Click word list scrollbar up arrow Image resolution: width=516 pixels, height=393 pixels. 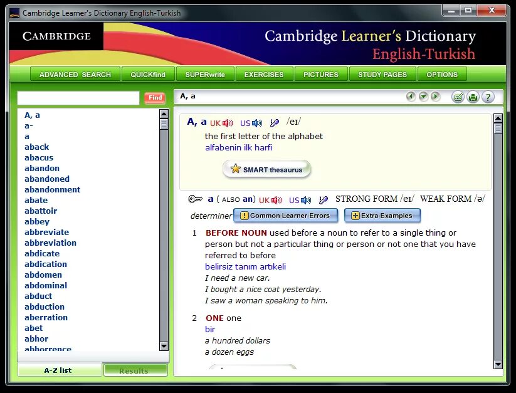[x=164, y=114]
